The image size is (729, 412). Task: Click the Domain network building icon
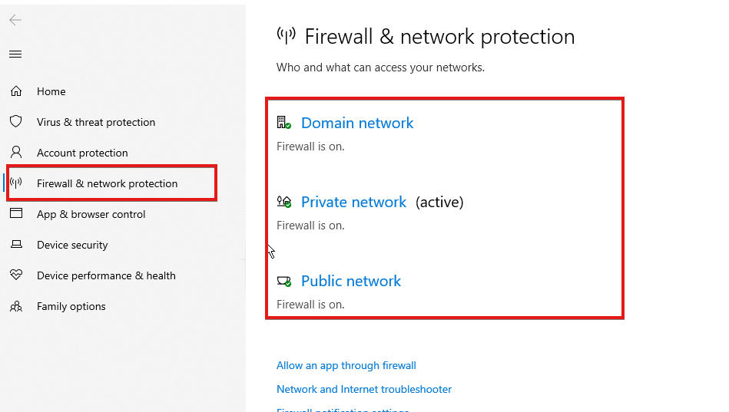(283, 123)
